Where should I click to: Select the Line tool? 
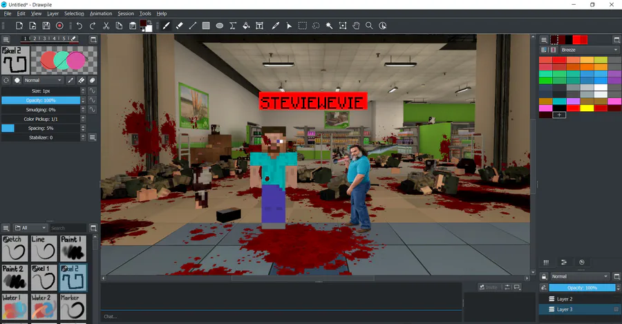193,26
